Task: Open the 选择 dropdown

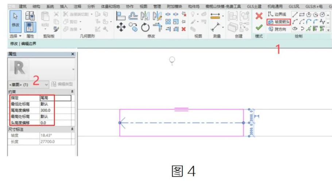Action: coord(15,36)
